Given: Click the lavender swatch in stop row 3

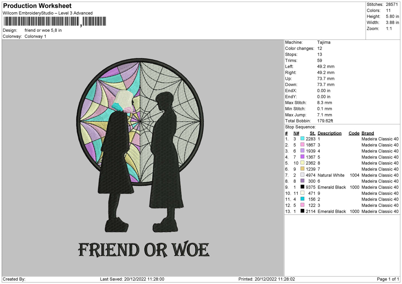Looking at the screenshot, I should (302, 151).
